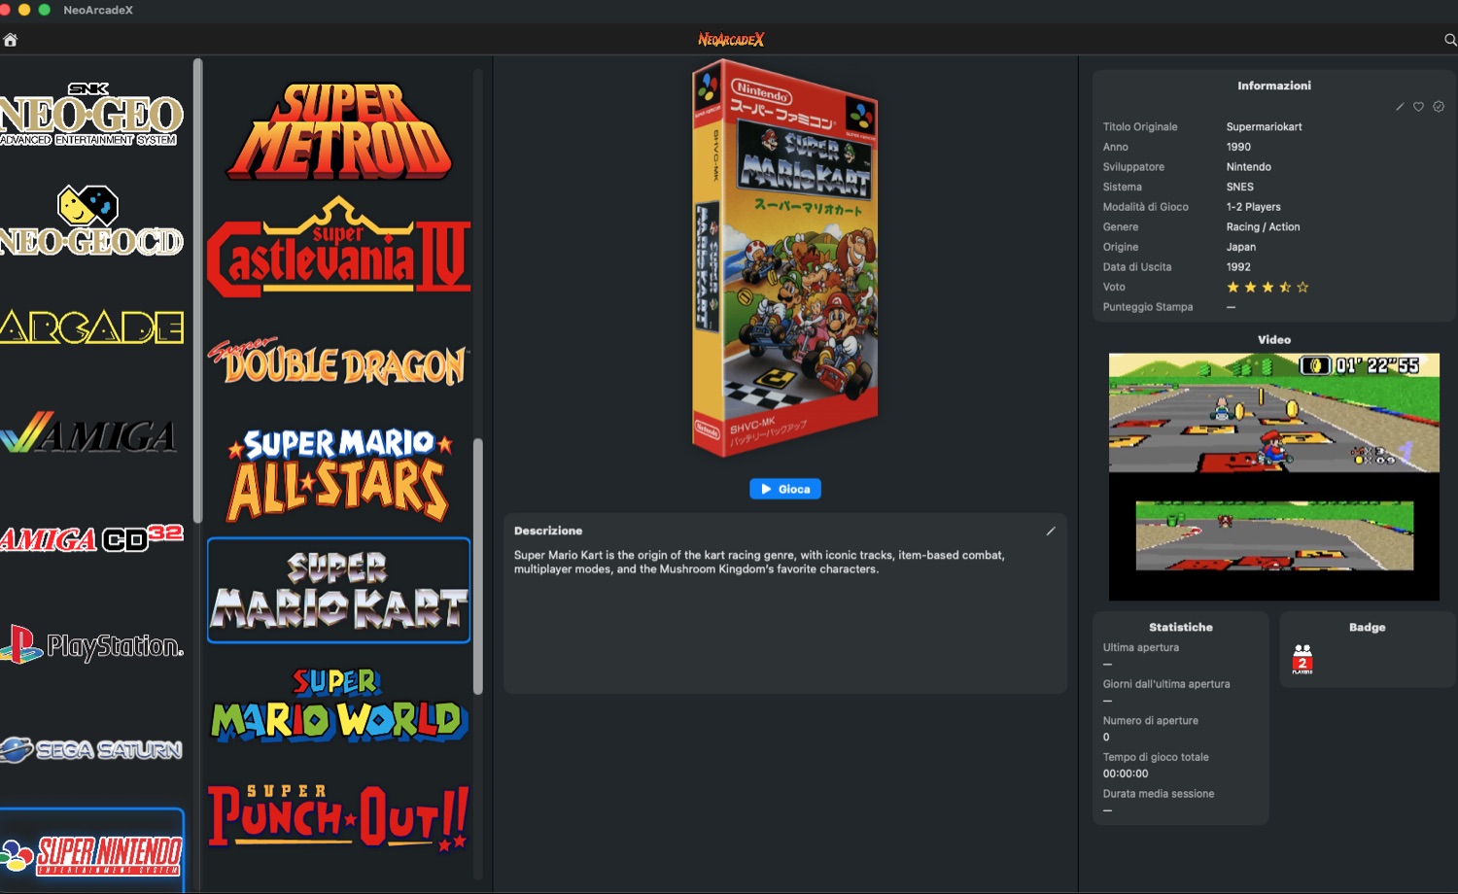
Task: Choose the Amiga system logo
Action: pos(88,433)
